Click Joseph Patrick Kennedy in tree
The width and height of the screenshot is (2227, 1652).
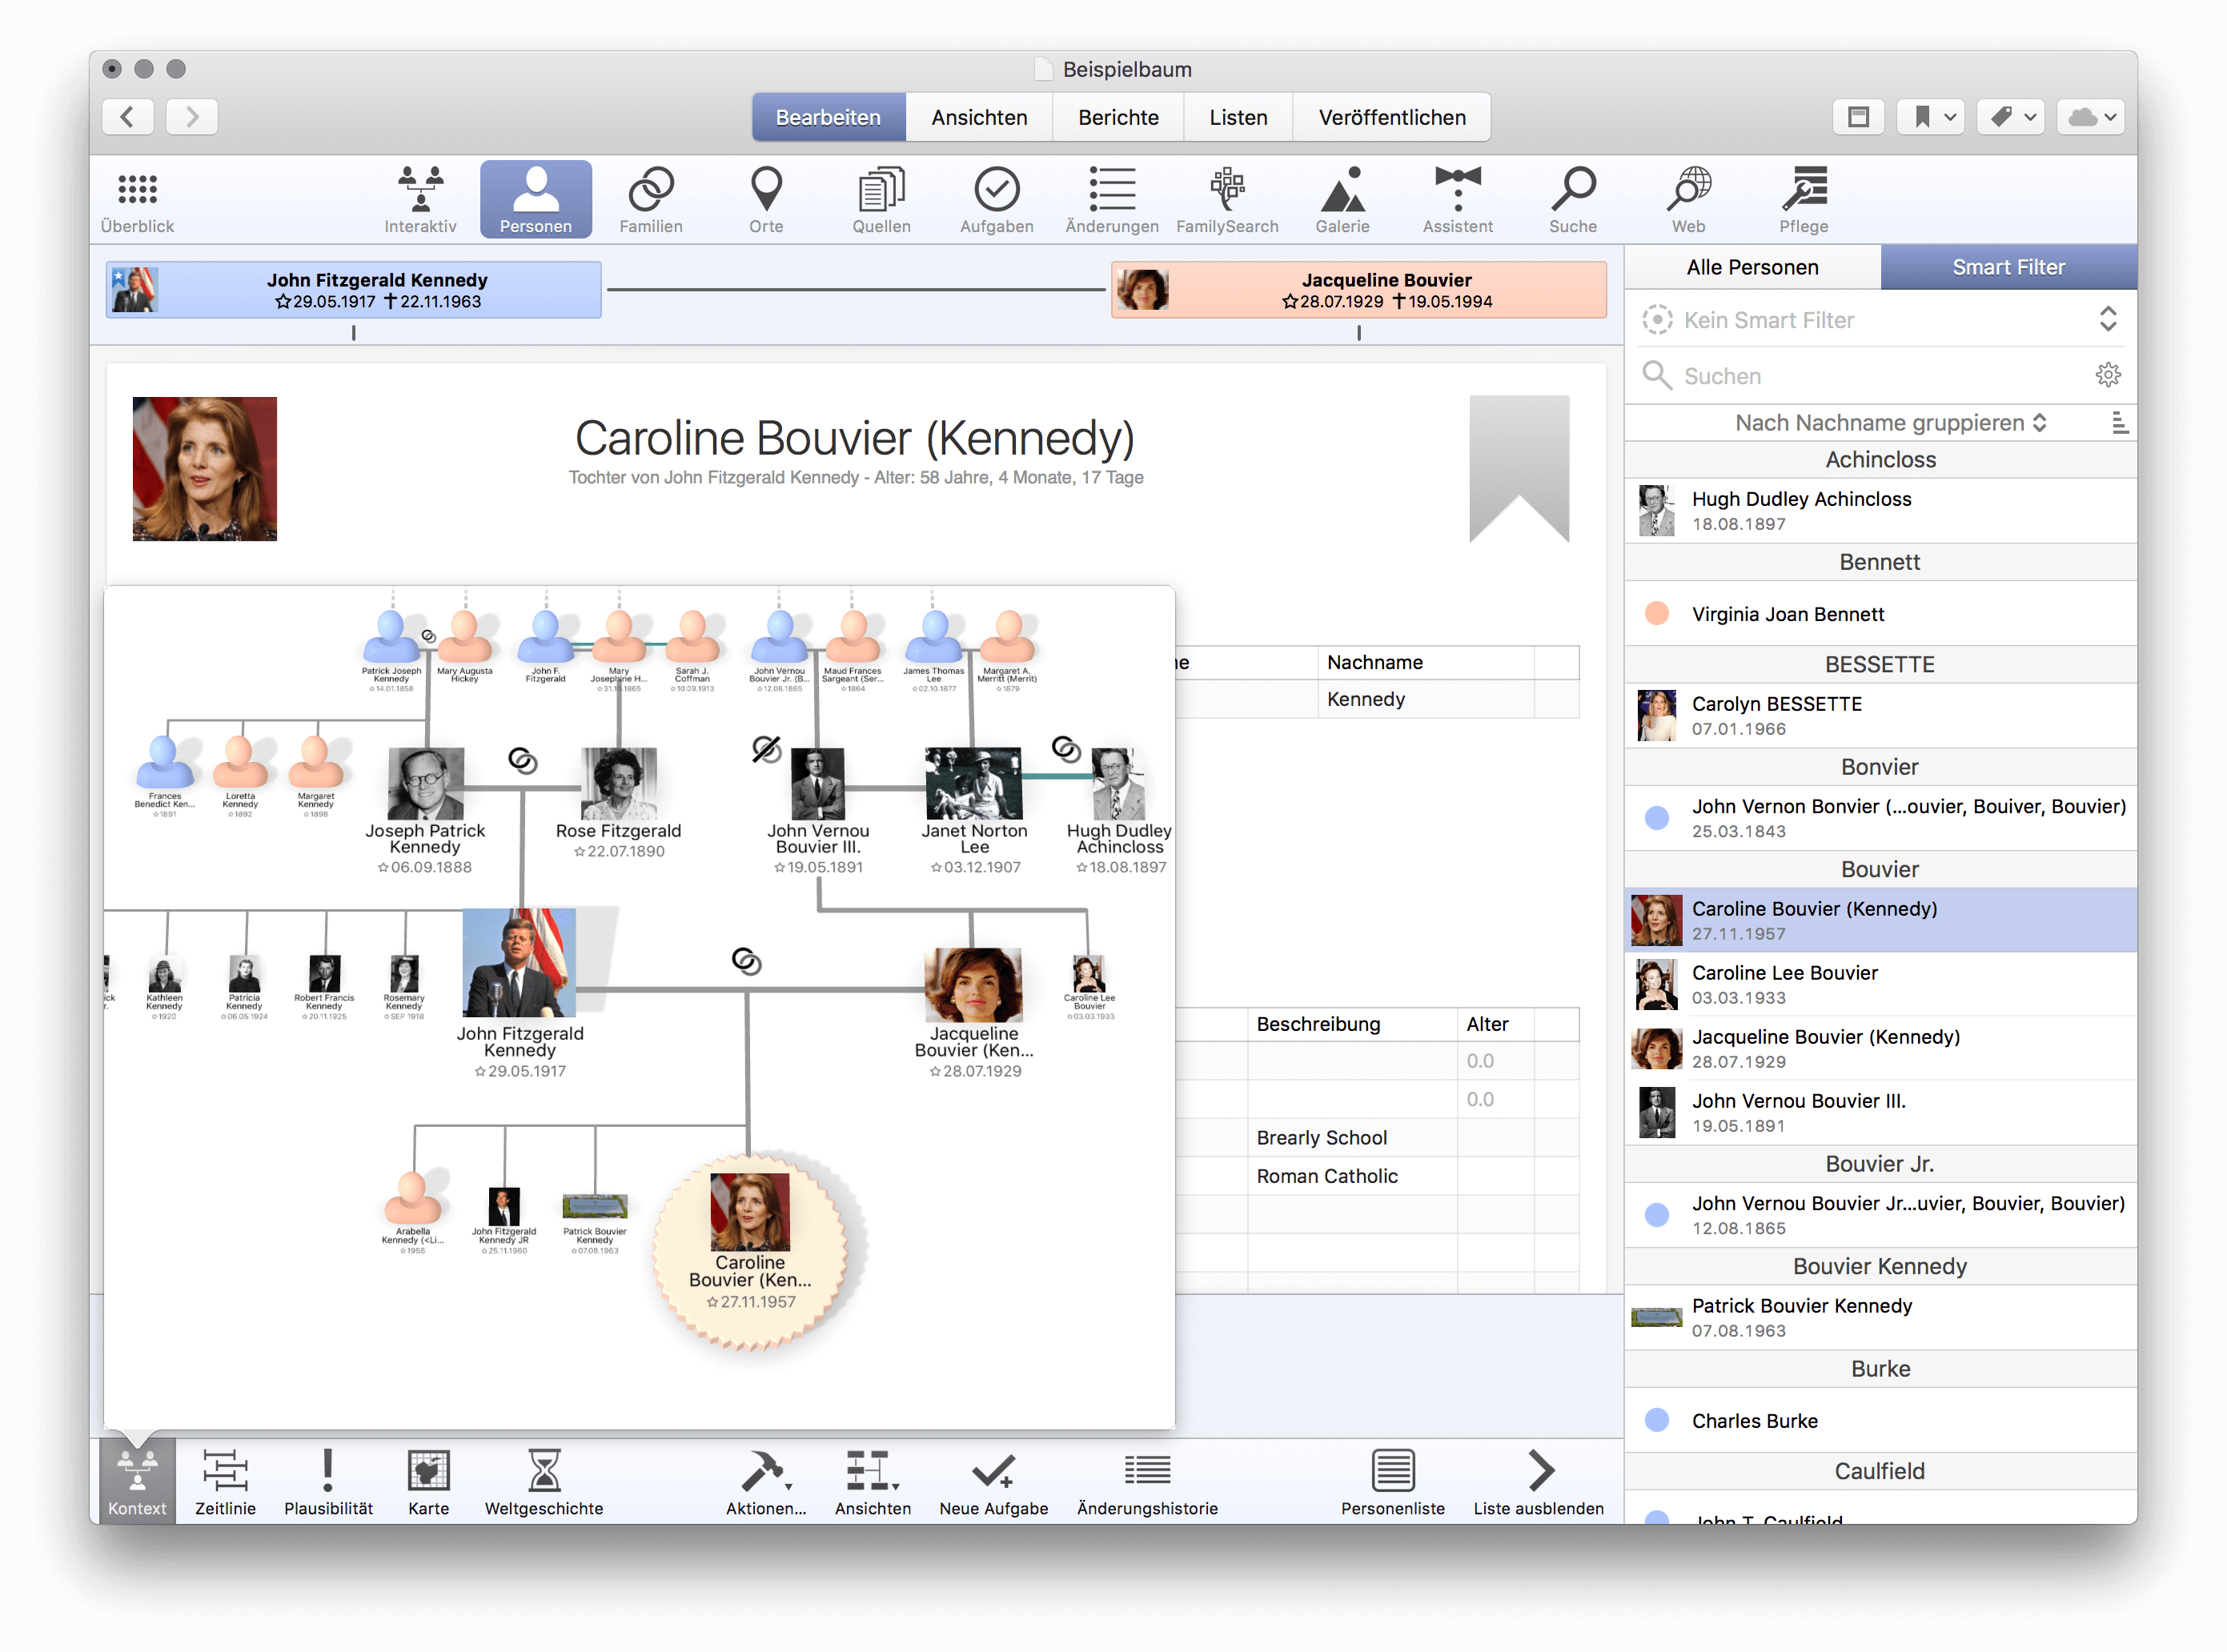click(425, 810)
